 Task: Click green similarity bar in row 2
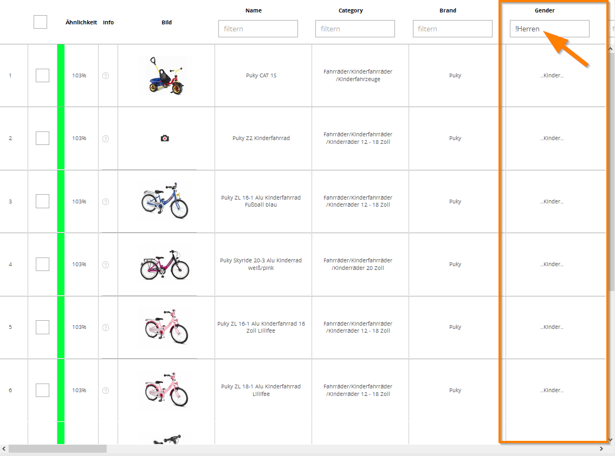coord(61,138)
